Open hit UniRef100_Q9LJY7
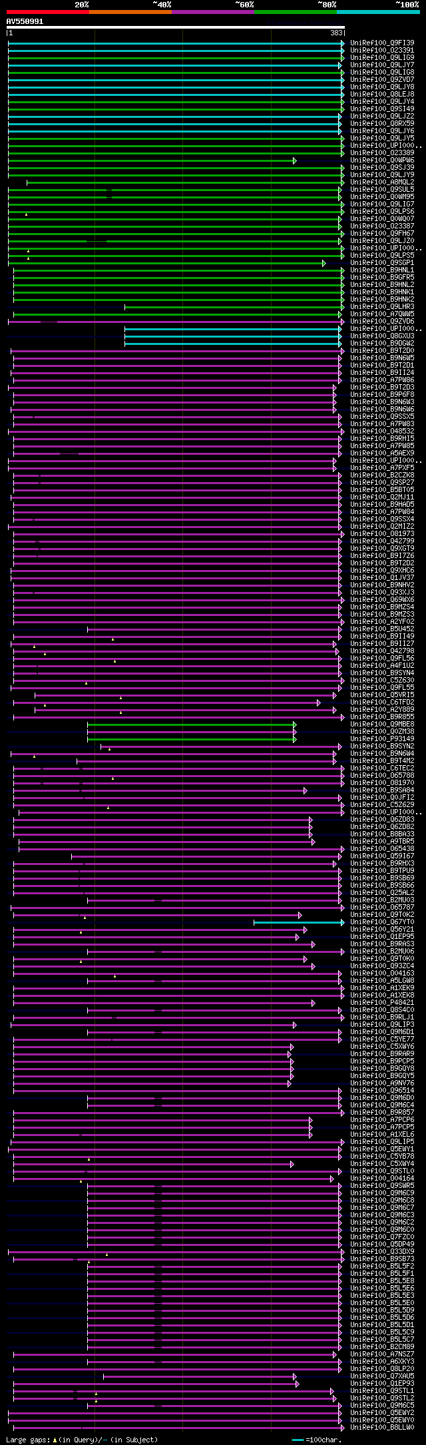The image size is (426, 1445). tap(382, 65)
